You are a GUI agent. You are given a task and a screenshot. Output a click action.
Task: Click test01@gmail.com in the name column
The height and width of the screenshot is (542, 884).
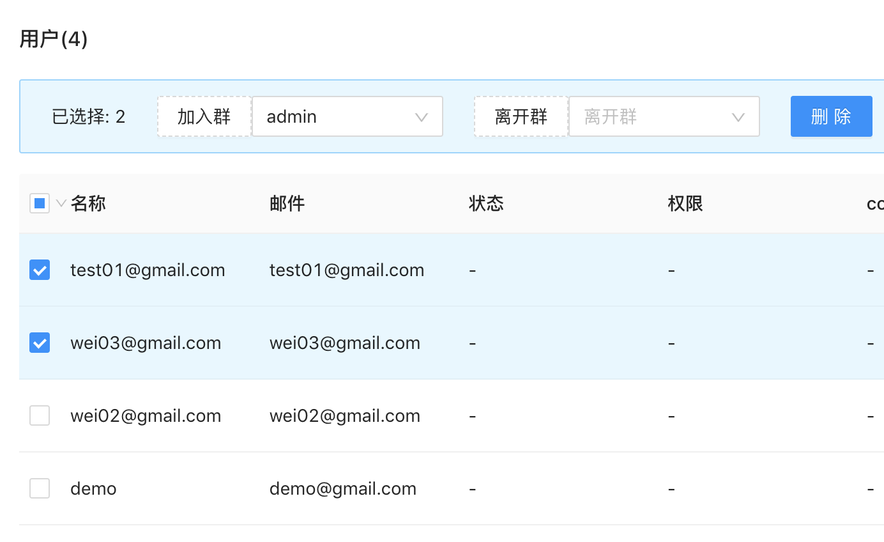pos(148,270)
